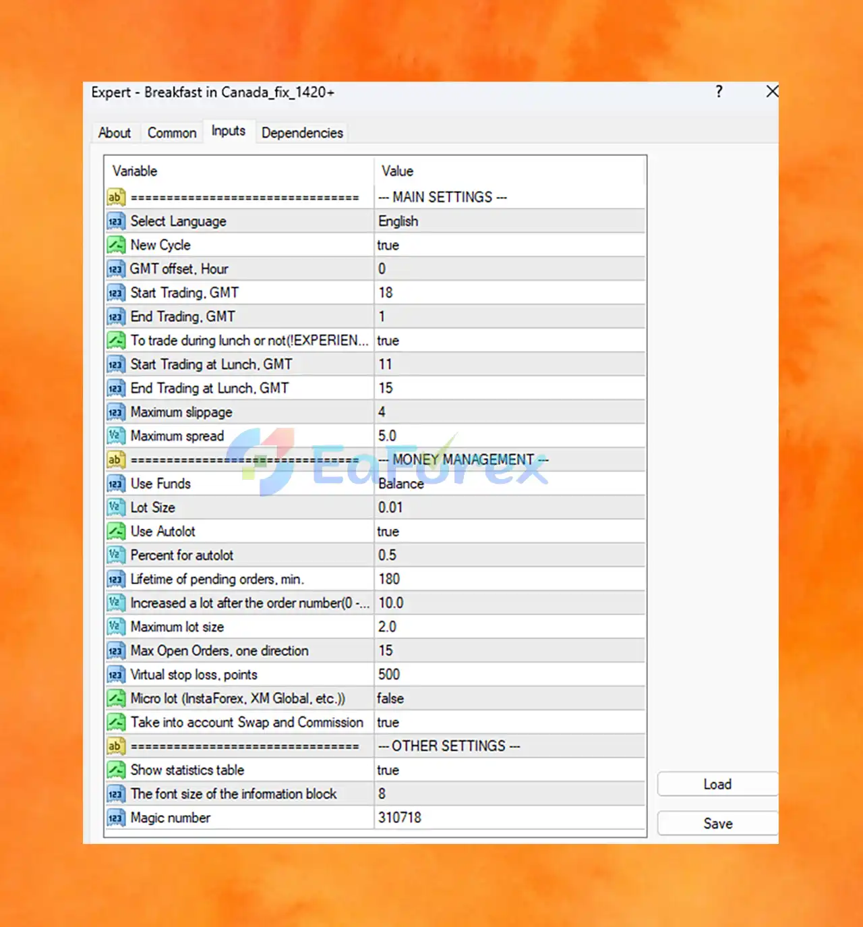Switch to the Common tab
The width and height of the screenshot is (863, 927).
coord(172,133)
